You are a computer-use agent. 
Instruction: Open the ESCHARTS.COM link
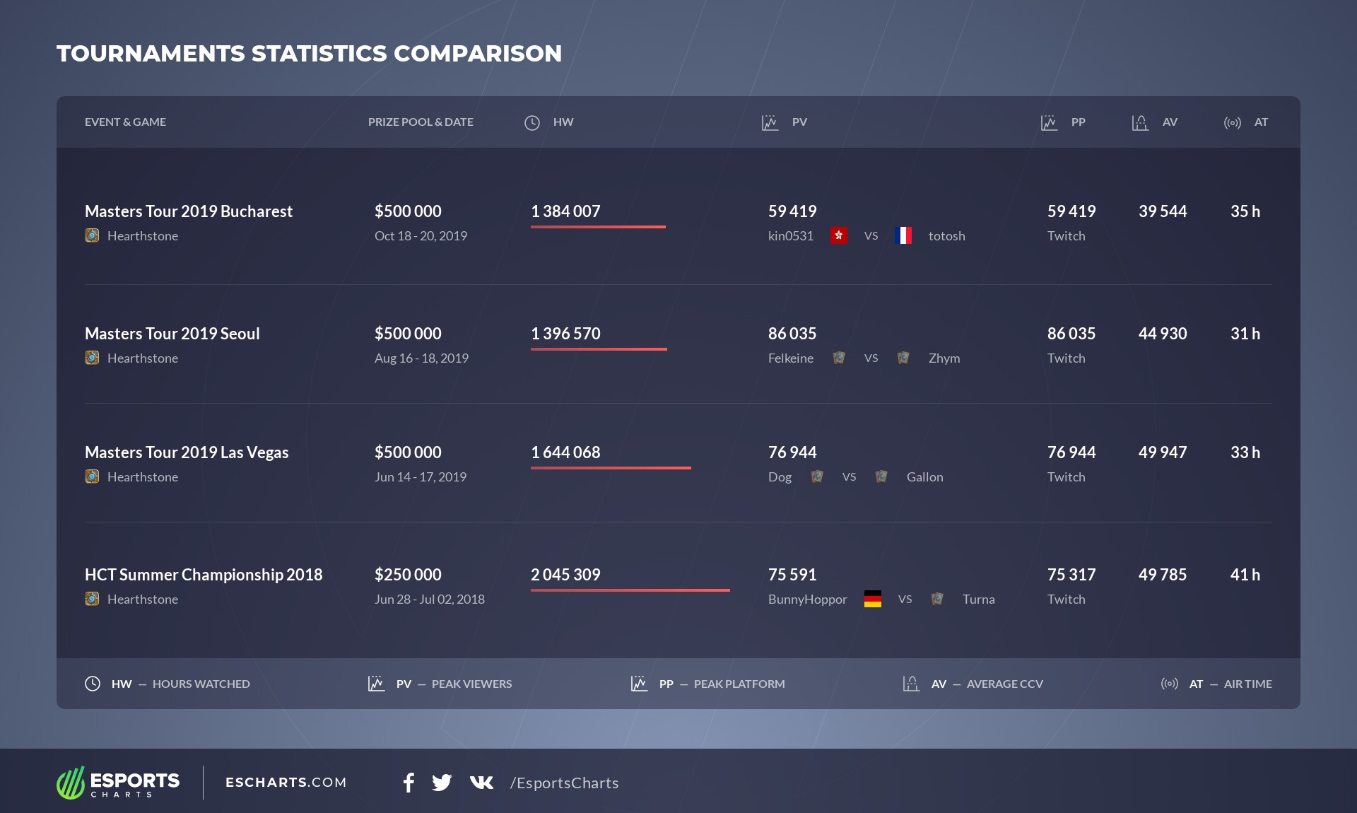click(x=286, y=783)
